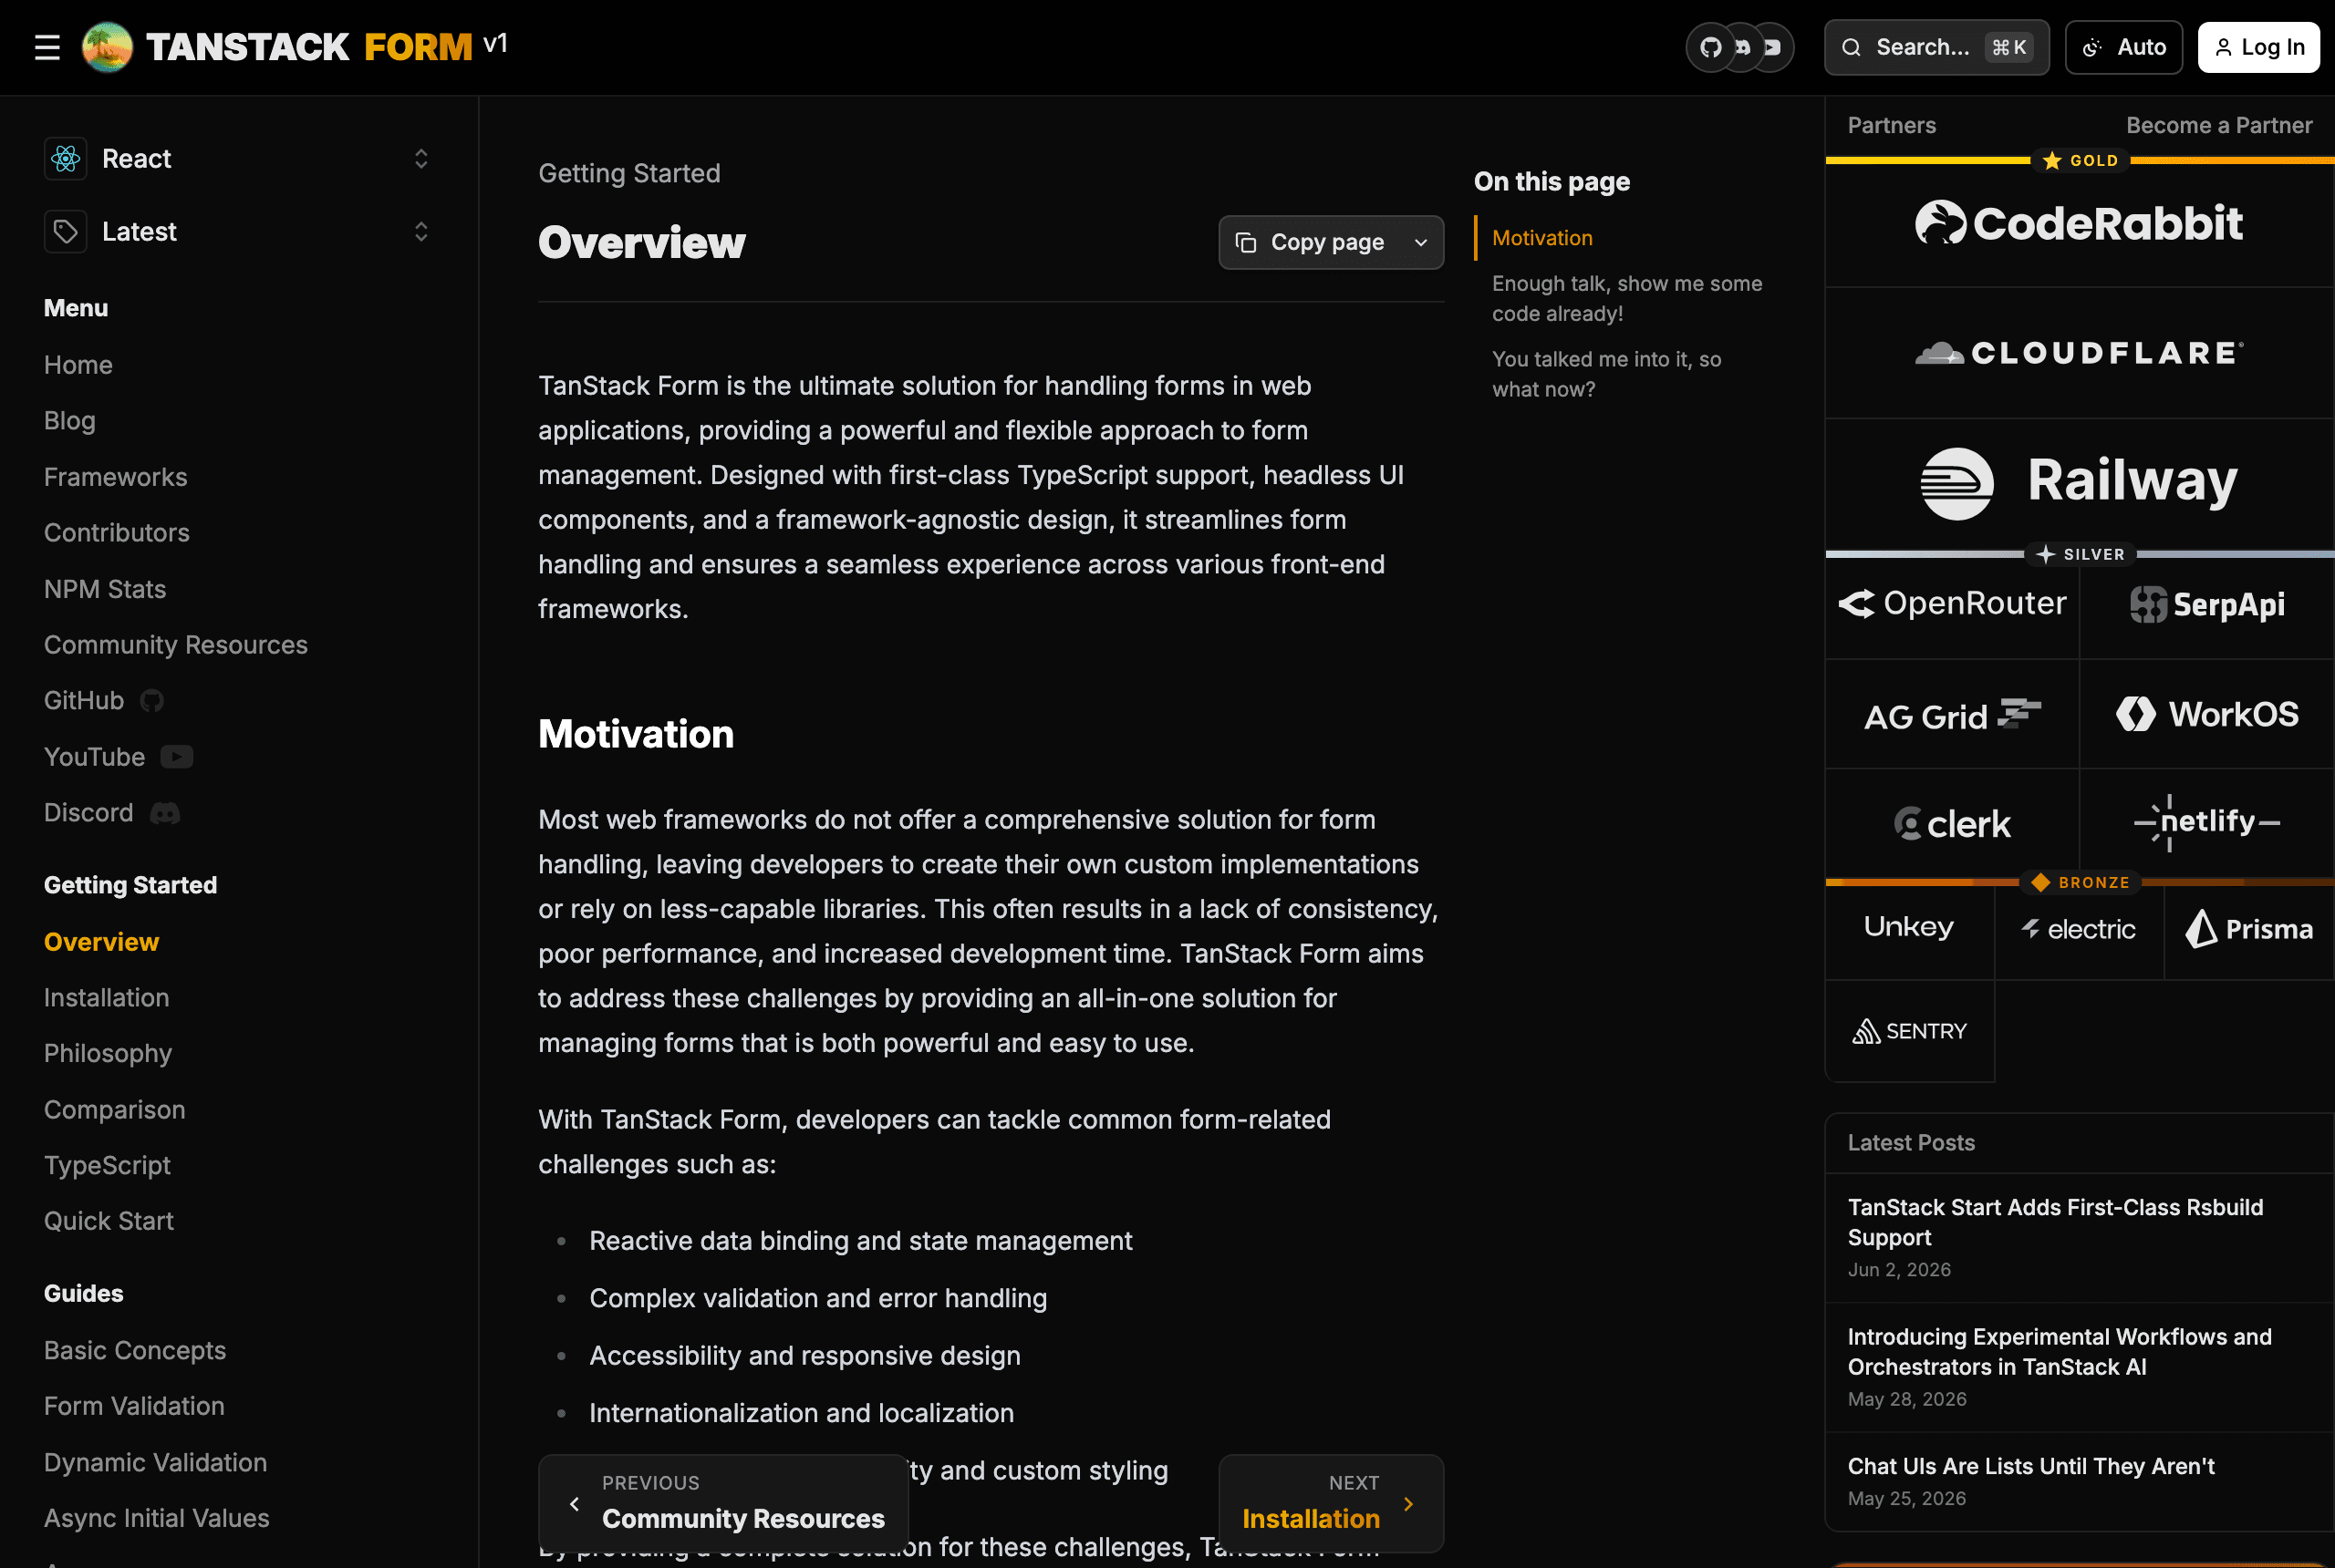The height and width of the screenshot is (1568, 2335).
Task: Expand the Copy page dropdown chevron
Action: click(x=1420, y=242)
